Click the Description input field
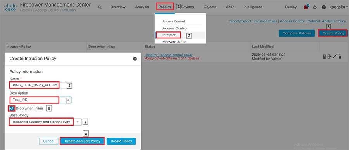Viewport: 349px width, 150px height. coord(41,100)
